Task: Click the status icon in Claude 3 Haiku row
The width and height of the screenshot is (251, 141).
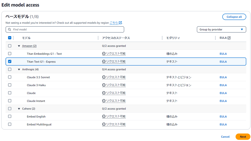Action: click(104, 85)
